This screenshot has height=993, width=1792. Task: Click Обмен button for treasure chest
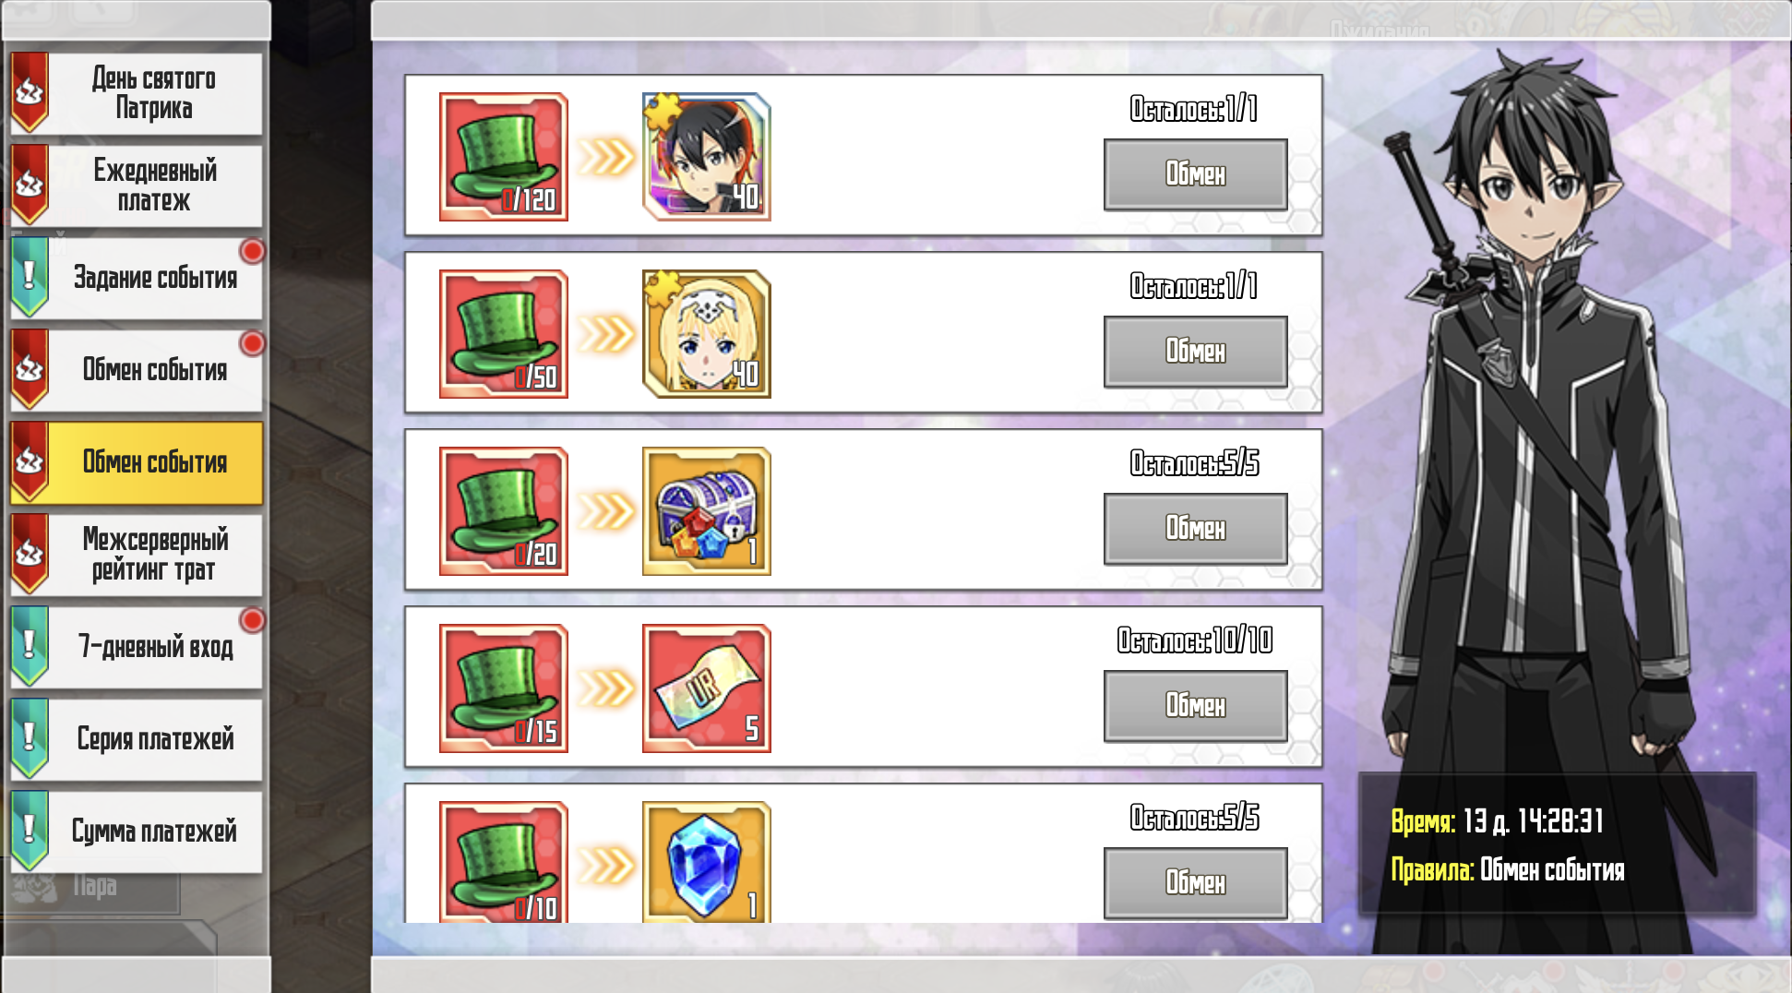point(1196,529)
